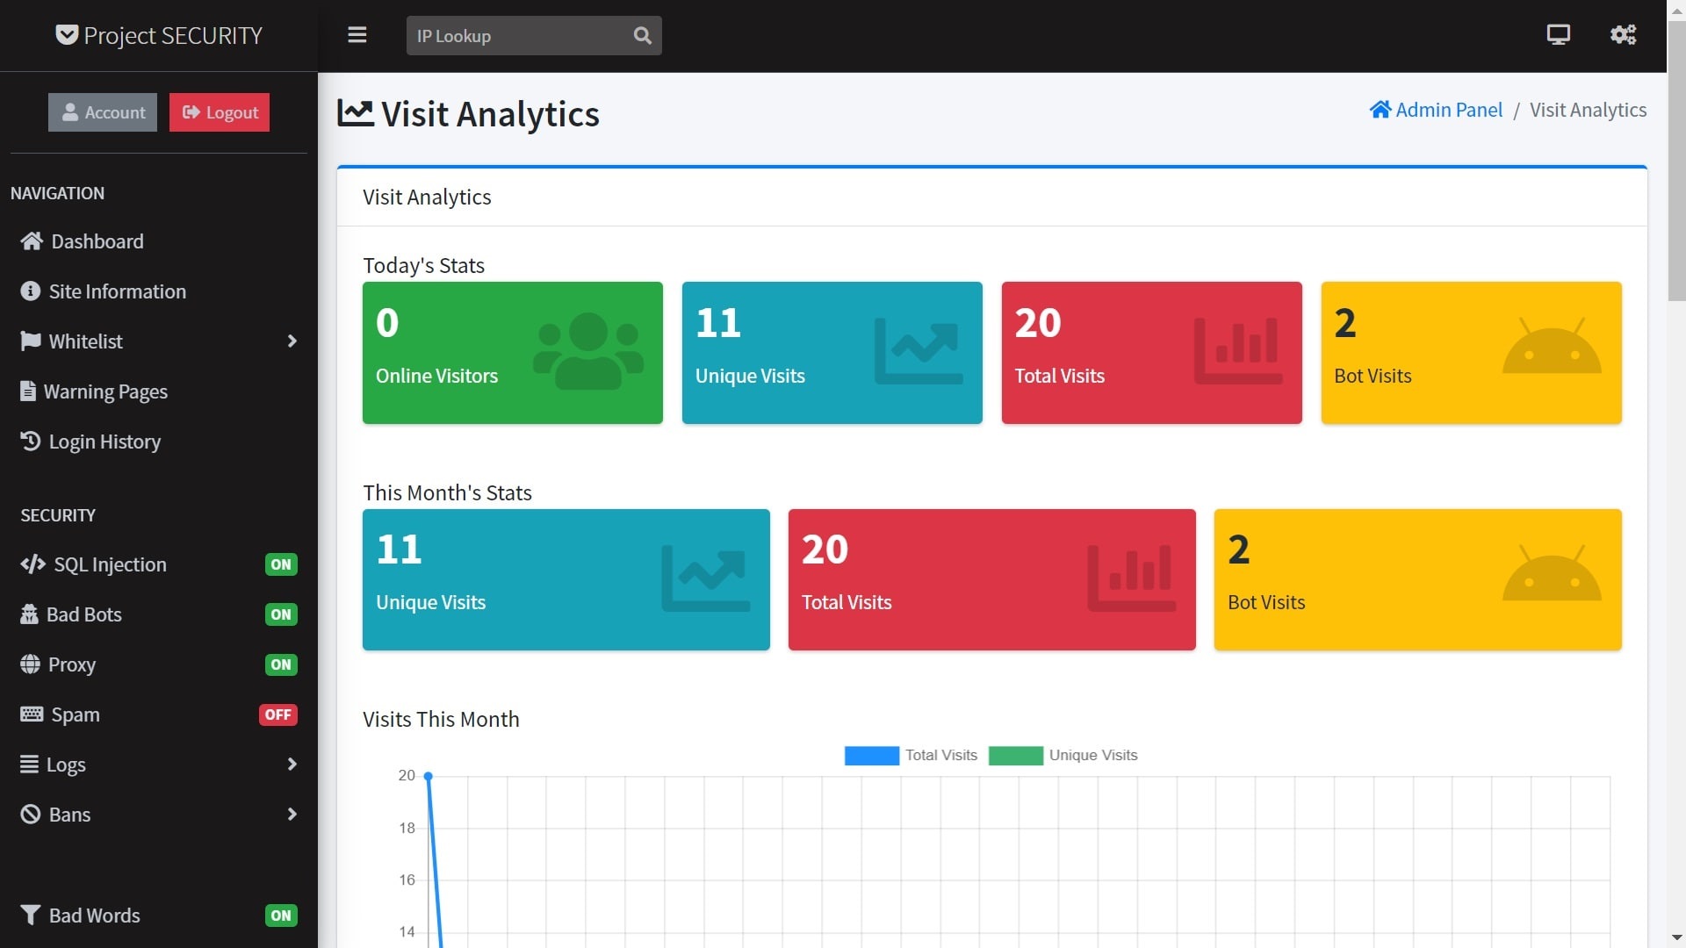Image resolution: width=1686 pixels, height=948 pixels.
Task: Click the monitor icon in the top bar
Action: 1558,35
